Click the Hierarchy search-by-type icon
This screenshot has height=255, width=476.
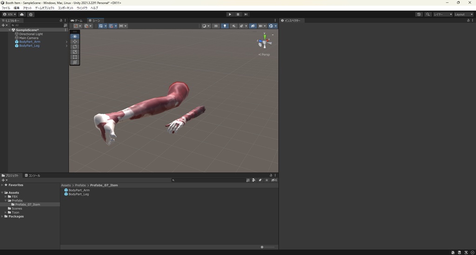click(65, 25)
